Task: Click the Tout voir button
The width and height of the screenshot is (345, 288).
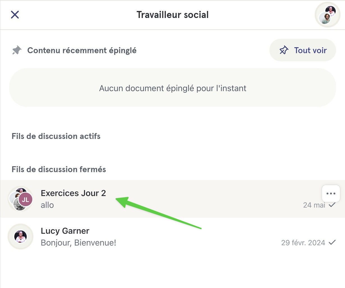Action: pyautogui.click(x=303, y=50)
